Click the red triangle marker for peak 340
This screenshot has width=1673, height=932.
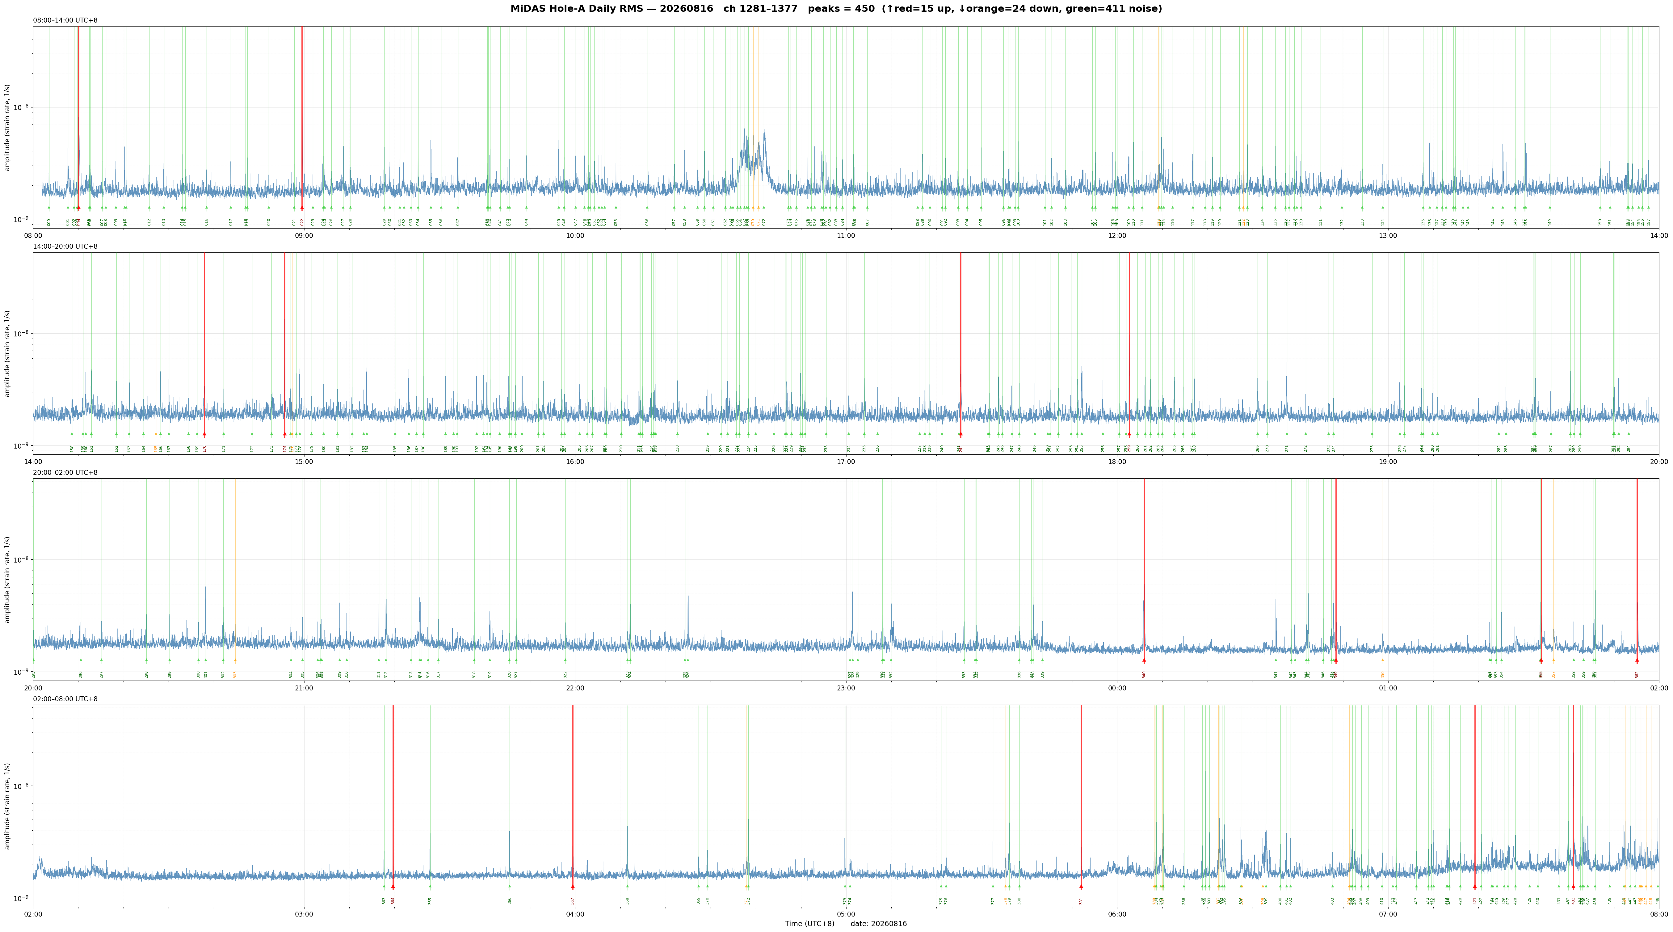[1144, 660]
